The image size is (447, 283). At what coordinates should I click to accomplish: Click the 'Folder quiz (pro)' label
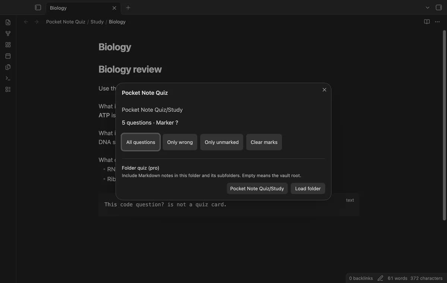pyautogui.click(x=140, y=168)
